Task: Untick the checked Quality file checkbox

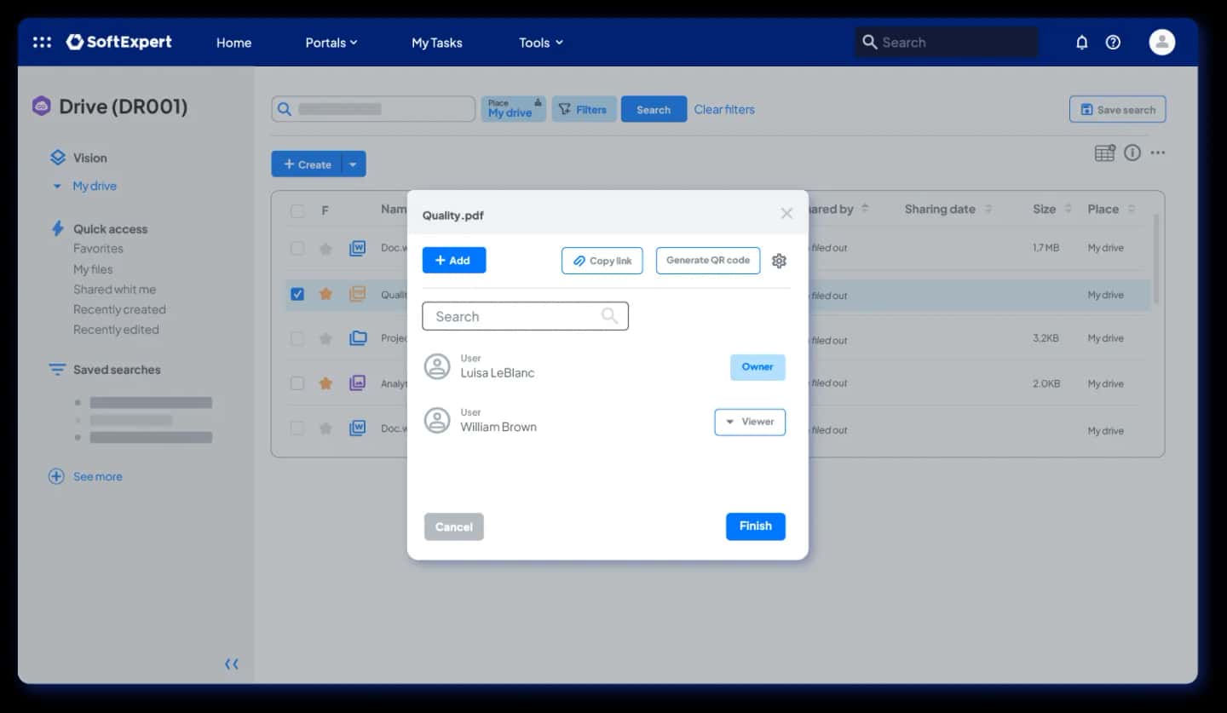Action: (297, 294)
